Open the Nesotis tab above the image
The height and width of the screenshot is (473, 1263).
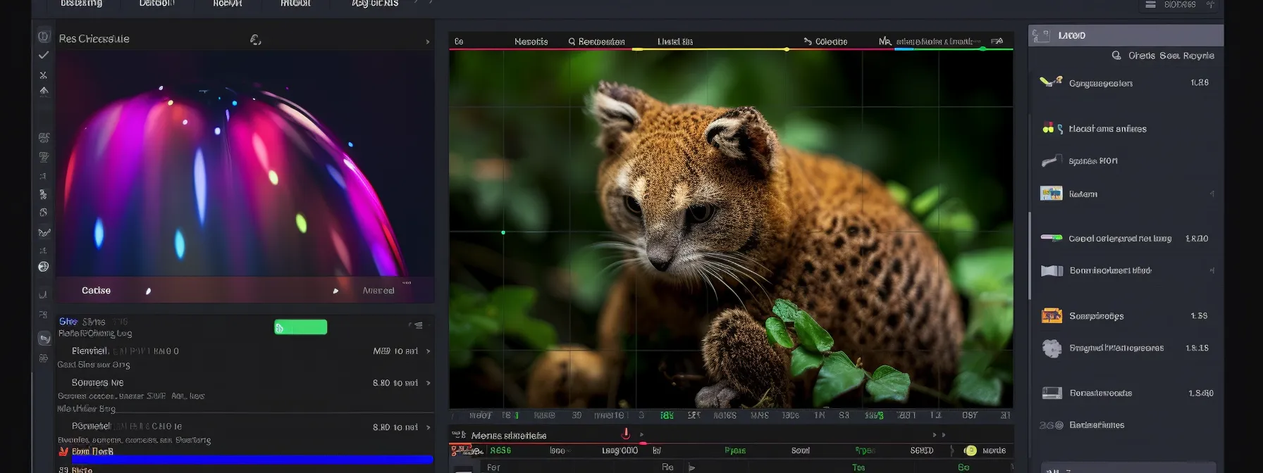pos(531,42)
